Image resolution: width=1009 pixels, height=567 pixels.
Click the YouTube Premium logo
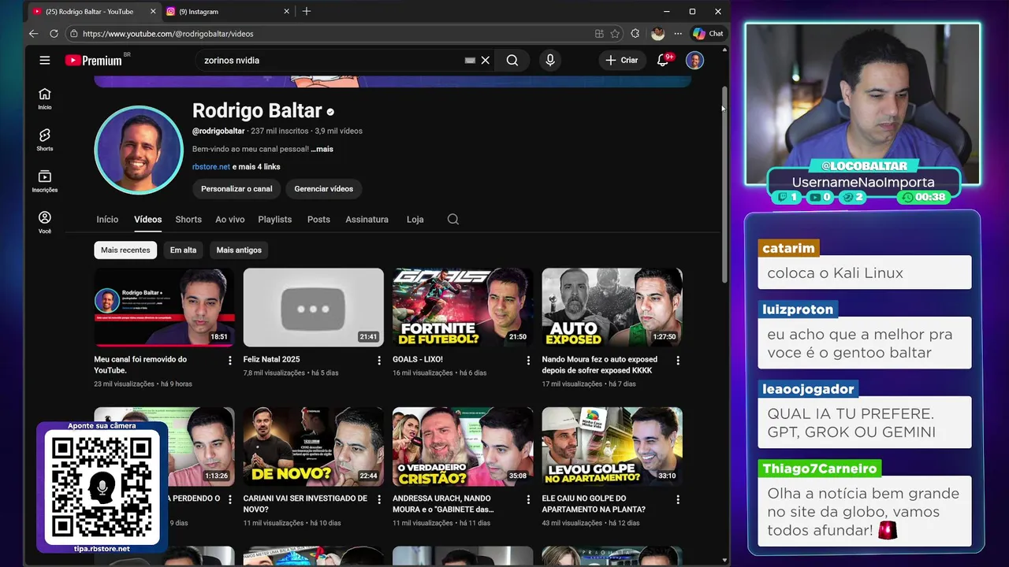click(x=93, y=60)
